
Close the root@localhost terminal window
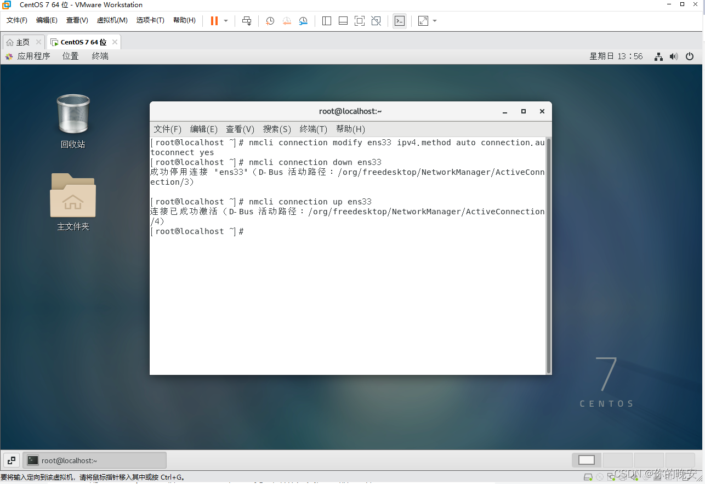point(542,111)
